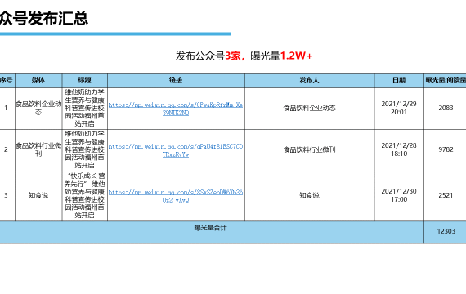
Task: Select date cell 2021/12/30 17:00
Action: tap(399, 195)
